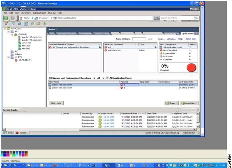Screen dimensions: 232x168
Task: Click the Search Inventory field
Action: [x=177, y=18]
